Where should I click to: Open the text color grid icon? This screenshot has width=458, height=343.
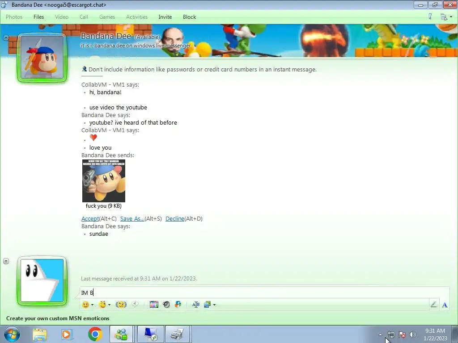(154, 305)
